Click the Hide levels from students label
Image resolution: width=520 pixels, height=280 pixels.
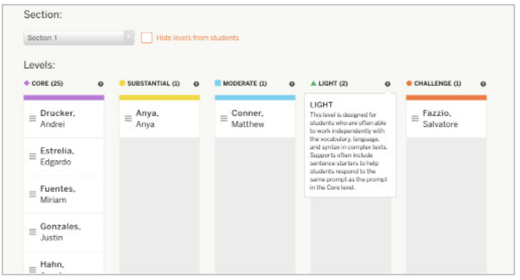pyautogui.click(x=197, y=38)
